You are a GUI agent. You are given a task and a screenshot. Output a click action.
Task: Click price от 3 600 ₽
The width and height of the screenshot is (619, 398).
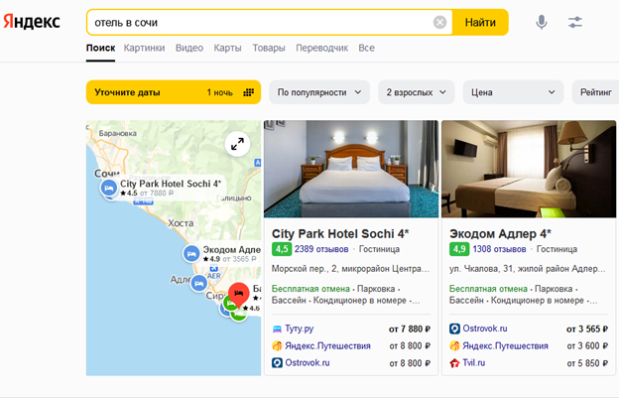(x=587, y=345)
